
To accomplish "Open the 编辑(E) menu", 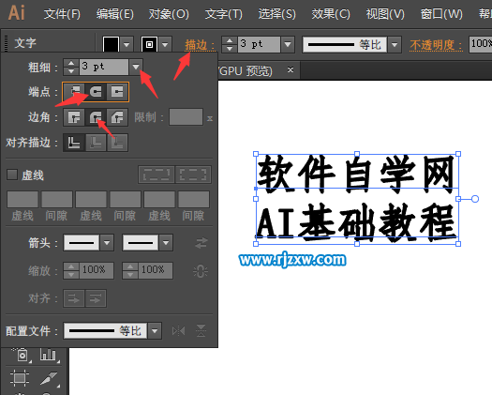I will 115,14.
